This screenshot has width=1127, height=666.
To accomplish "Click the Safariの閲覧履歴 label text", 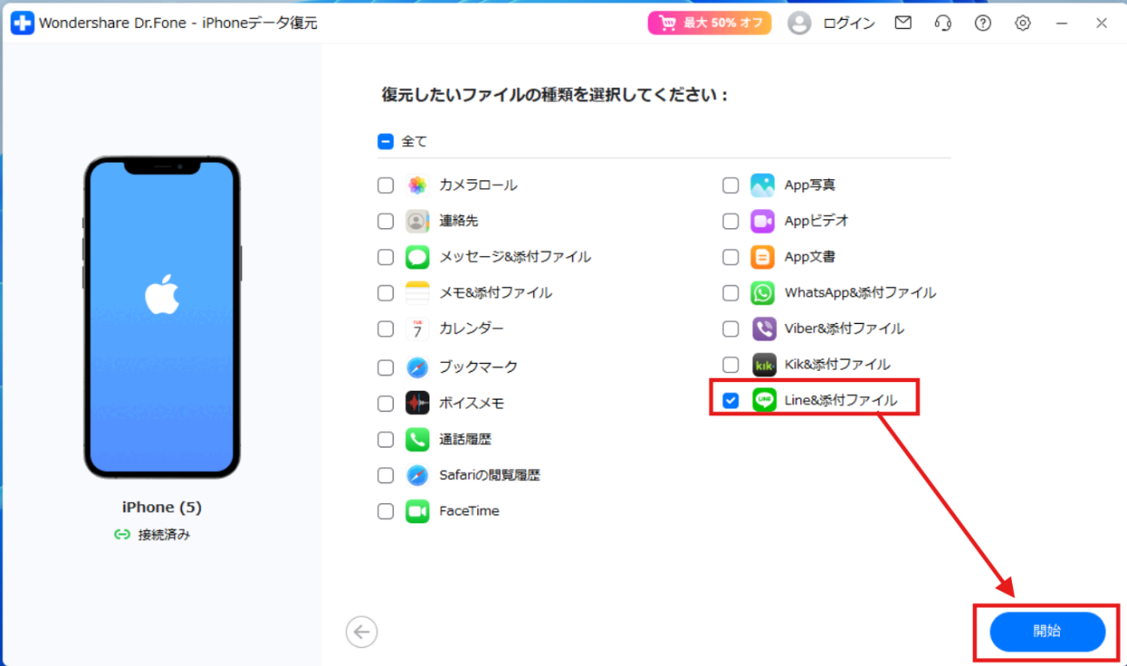I will coord(489,475).
